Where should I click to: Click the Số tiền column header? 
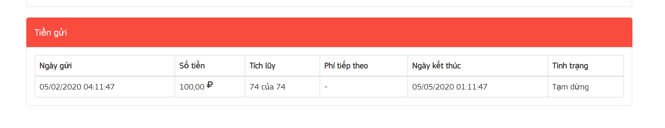[x=192, y=66]
